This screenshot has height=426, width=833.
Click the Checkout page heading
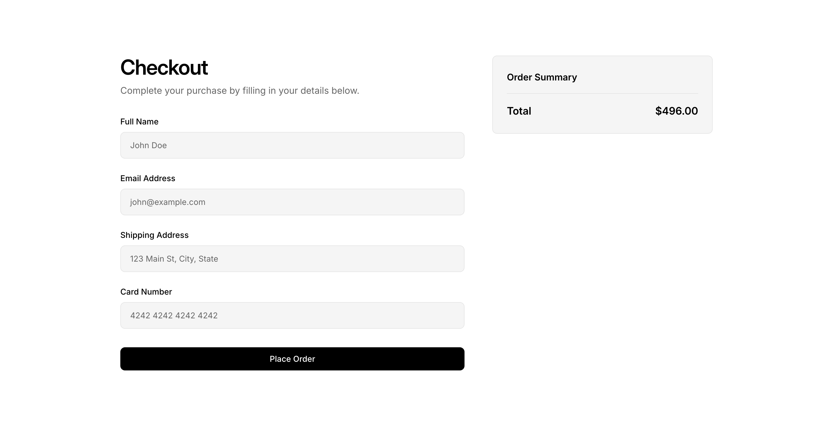pyautogui.click(x=164, y=68)
